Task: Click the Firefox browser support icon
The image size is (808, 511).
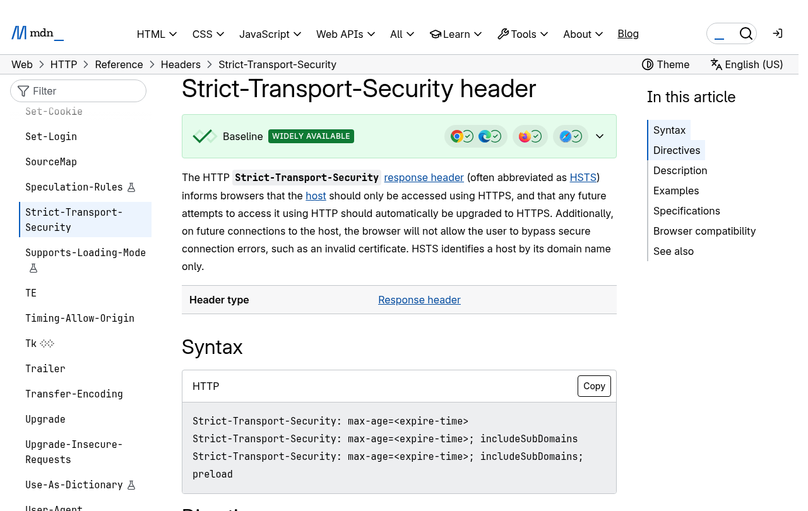Action: click(525, 136)
